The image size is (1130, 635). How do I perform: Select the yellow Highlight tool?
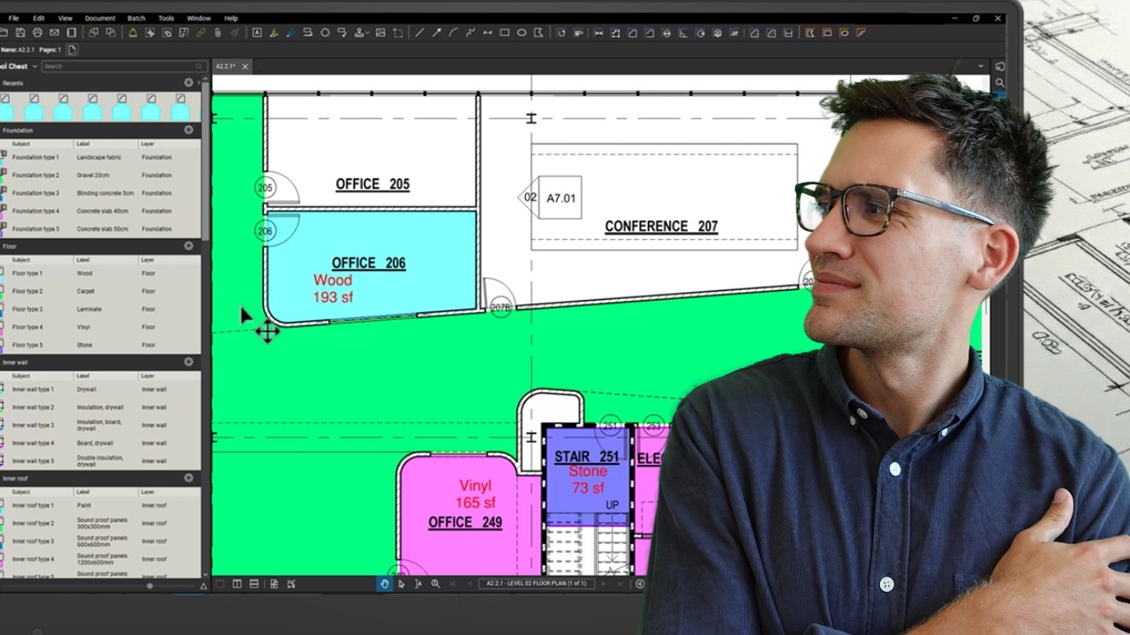click(x=274, y=33)
